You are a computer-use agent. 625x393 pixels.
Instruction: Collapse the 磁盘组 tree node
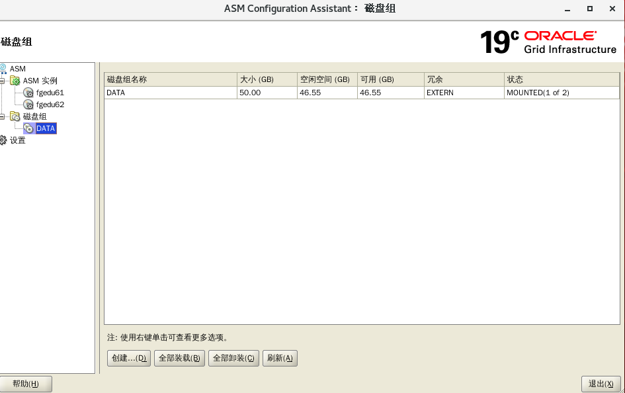coord(2,116)
